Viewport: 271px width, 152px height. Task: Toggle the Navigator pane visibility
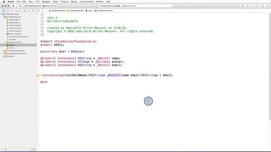coord(258,6)
